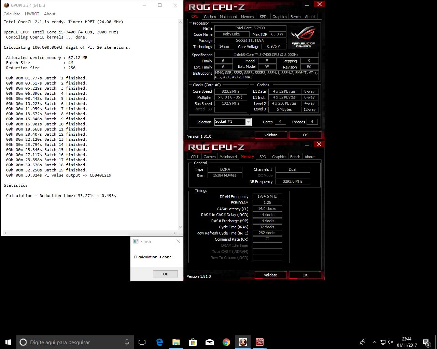The height and width of the screenshot is (349, 437).
Task: Open the About menu in GPUPI
Action: click(50, 14)
